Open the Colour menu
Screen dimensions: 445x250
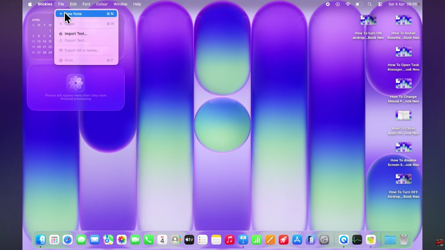point(102,4)
